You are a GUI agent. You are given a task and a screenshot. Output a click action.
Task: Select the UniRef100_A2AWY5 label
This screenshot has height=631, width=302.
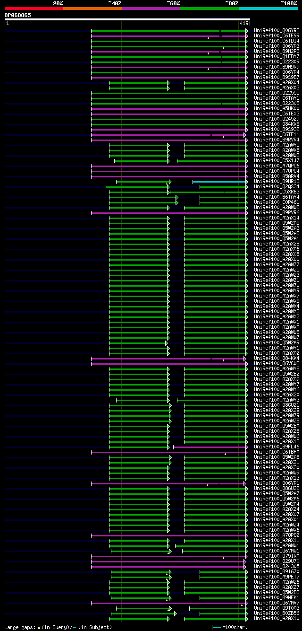click(x=277, y=145)
